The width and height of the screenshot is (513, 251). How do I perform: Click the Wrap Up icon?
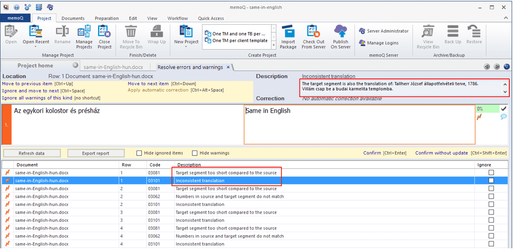click(x=157, y=32)
